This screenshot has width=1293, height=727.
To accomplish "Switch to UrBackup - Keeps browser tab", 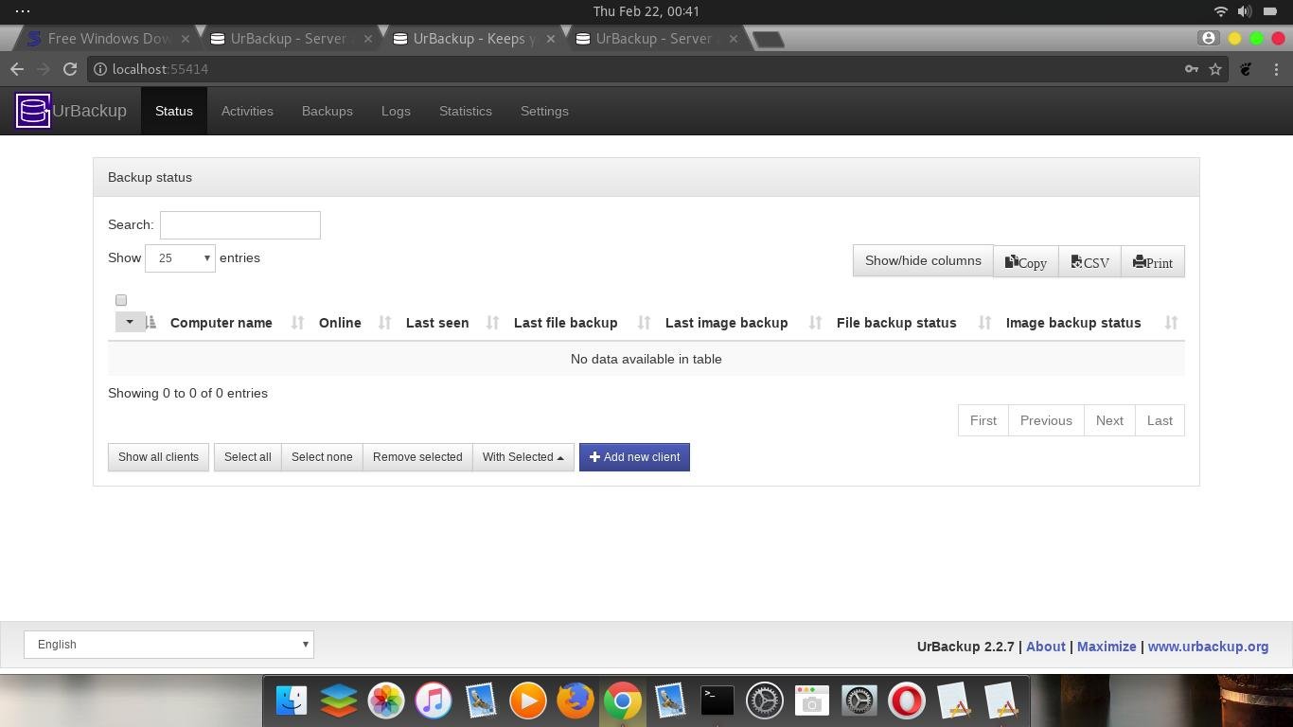I will [474, 39].
